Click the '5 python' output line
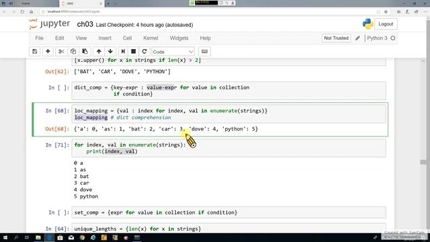The image size is (430, 242). pos(86,196)
